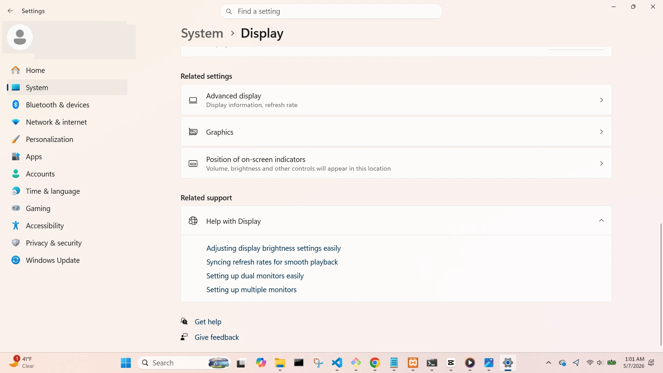This screenshot has width=663, height=373.
Task: Open Setting up dual monitors easily link
Action: [255, 276]
